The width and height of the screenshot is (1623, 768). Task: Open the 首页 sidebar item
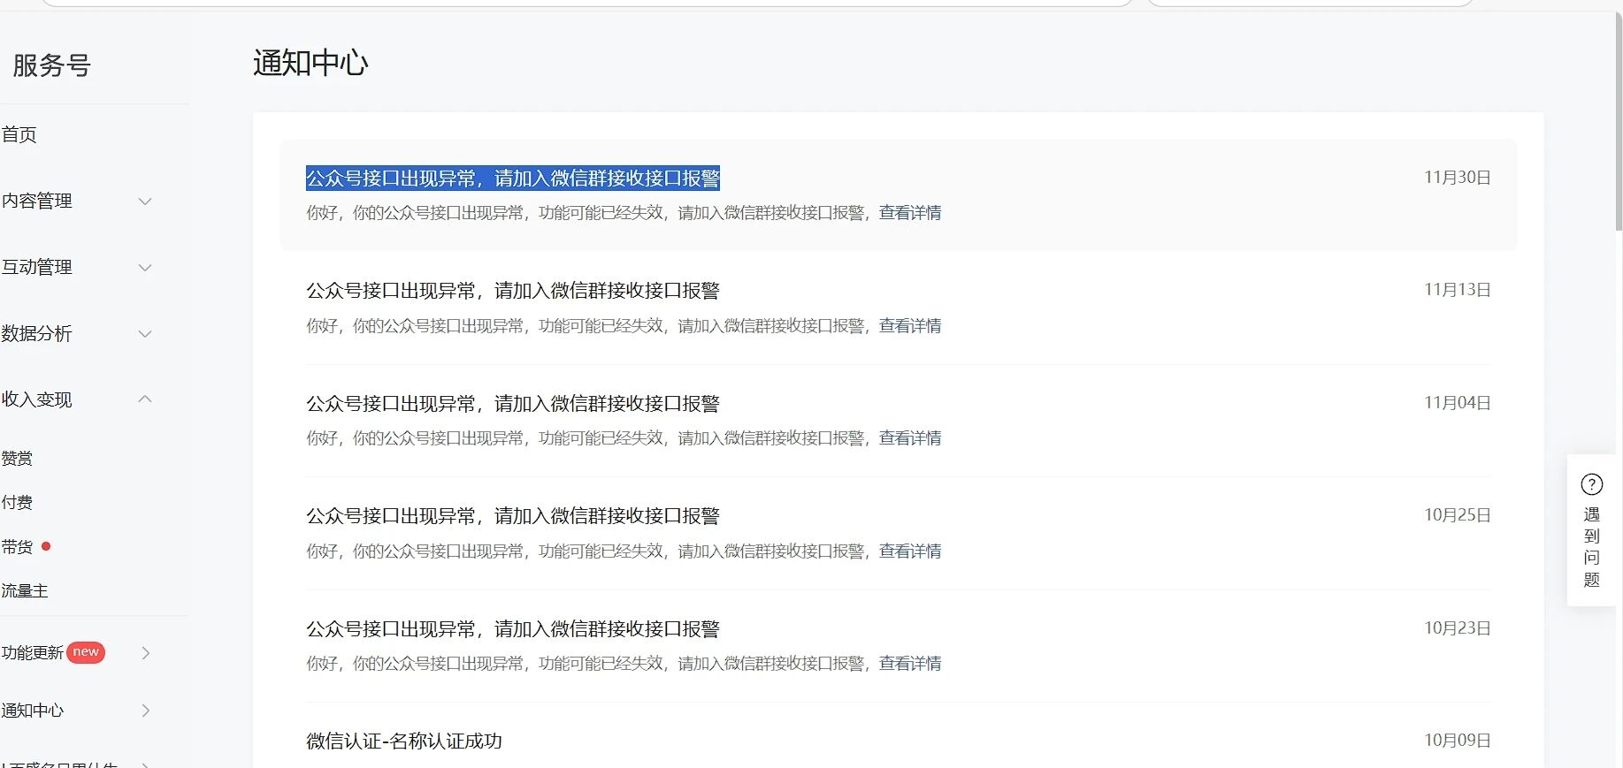(19, 134)
